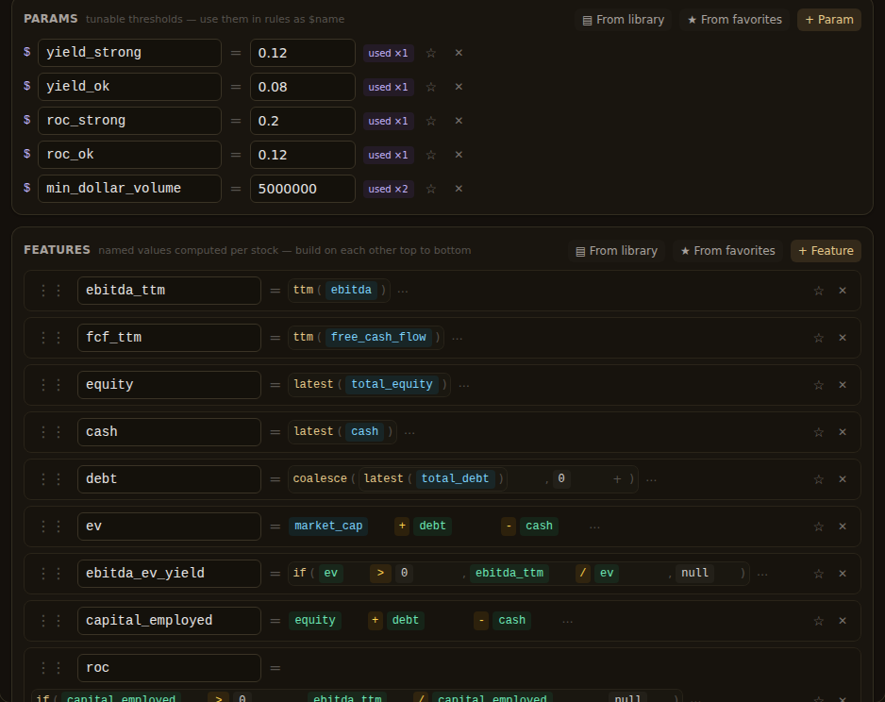Image resolution: width=885 pixels, height=702 pixels.
Task: Add argument to coalesce with plus
Action: pos(617,479)
